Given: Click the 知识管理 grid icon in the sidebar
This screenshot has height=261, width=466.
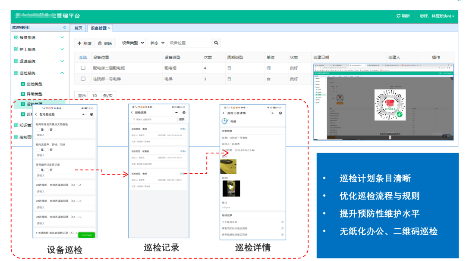Looking at the screenshot, I should pyautogui.click(x=16, y=125).
